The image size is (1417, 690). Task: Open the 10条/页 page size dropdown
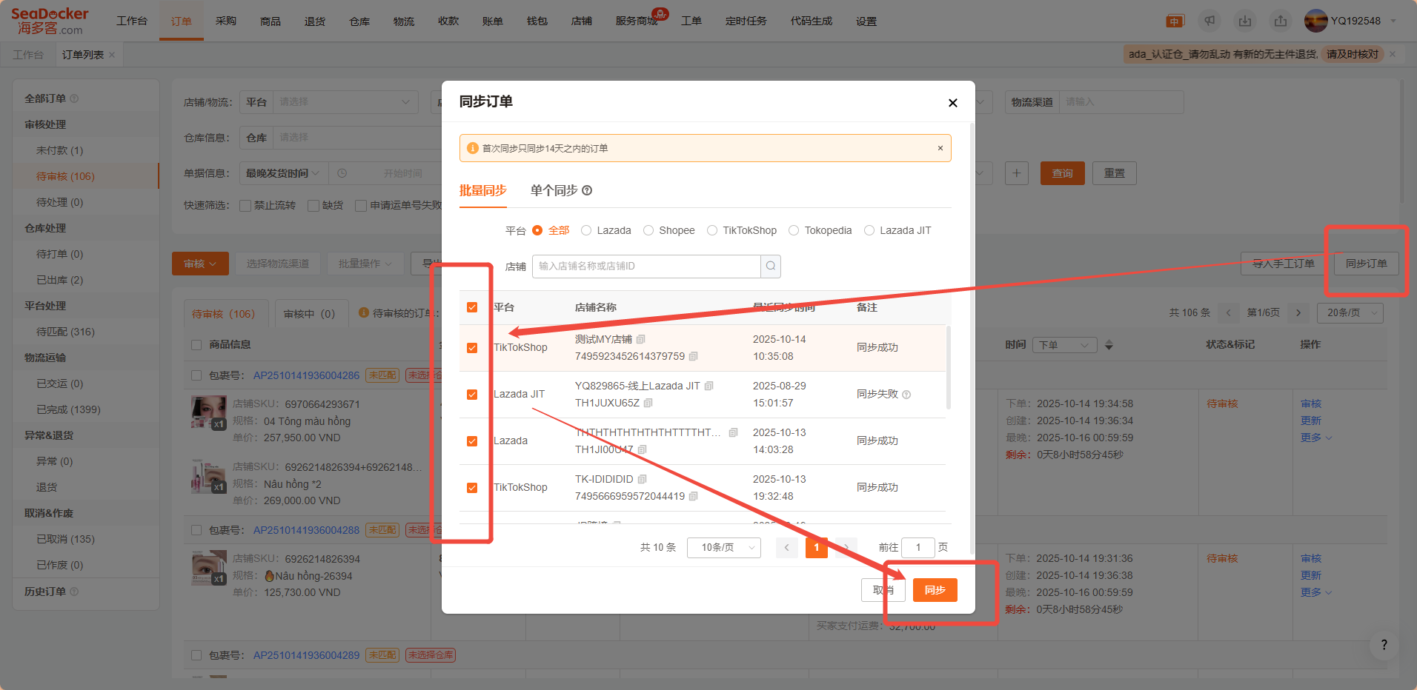(x=723, y=548)
